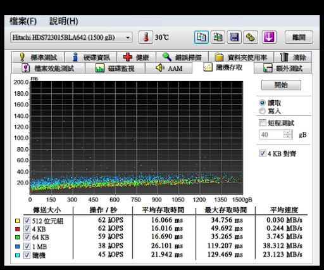Click the speaker icon on AAM tab

(160, 68)
